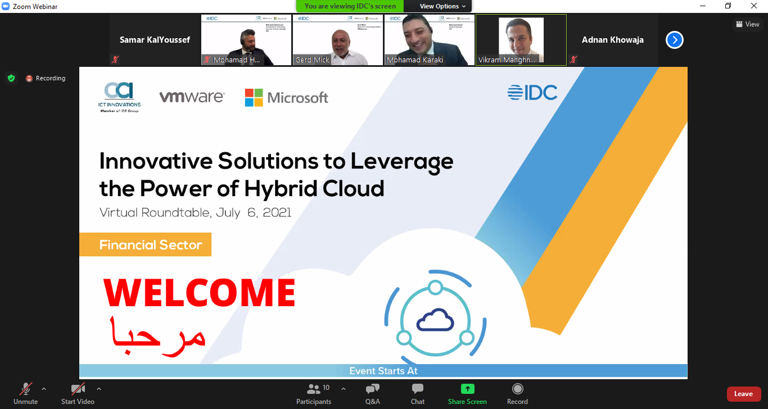Image resolution: width=768 pixels, height=409 pixels.
Task: Expand audio options next to Unmute
Action: click(44, 389)
